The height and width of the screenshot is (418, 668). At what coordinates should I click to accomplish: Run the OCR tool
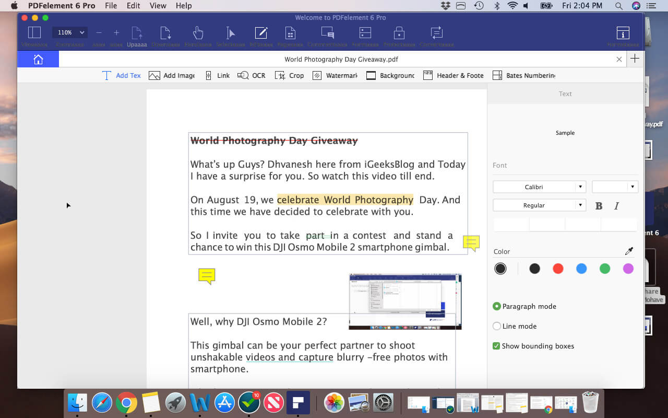pyautogui.click(x=252, y=75)
